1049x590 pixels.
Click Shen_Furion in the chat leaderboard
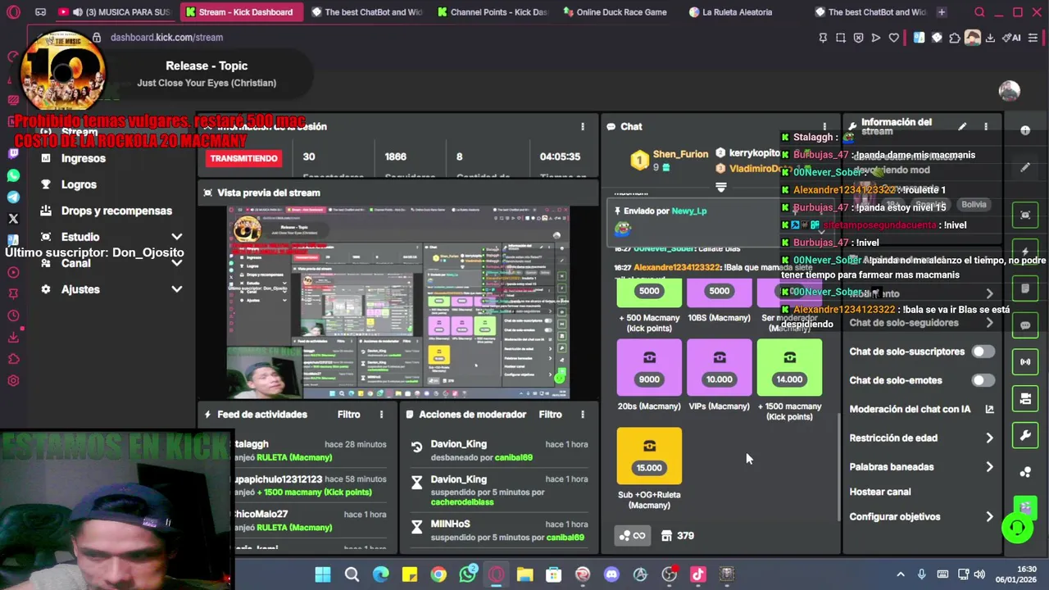tap(680, 154)
